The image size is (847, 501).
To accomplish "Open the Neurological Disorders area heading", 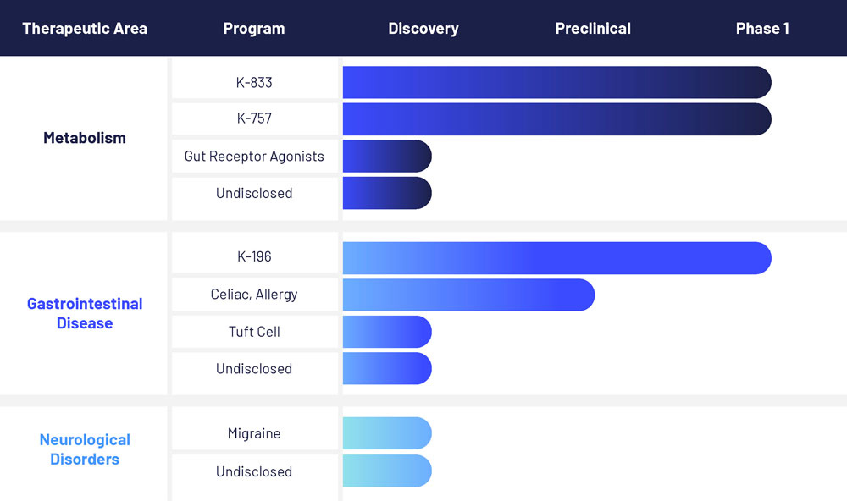I will point(85,449).
